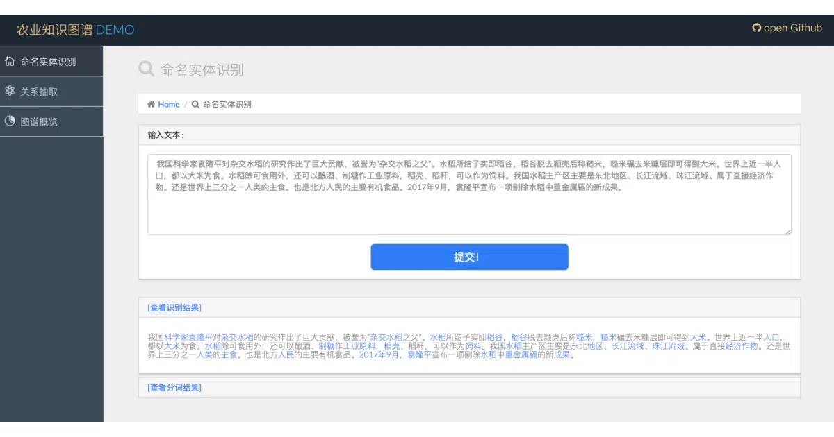Click the 长江流域 entity link in results
834x437 pixels.
click(628, 345)
